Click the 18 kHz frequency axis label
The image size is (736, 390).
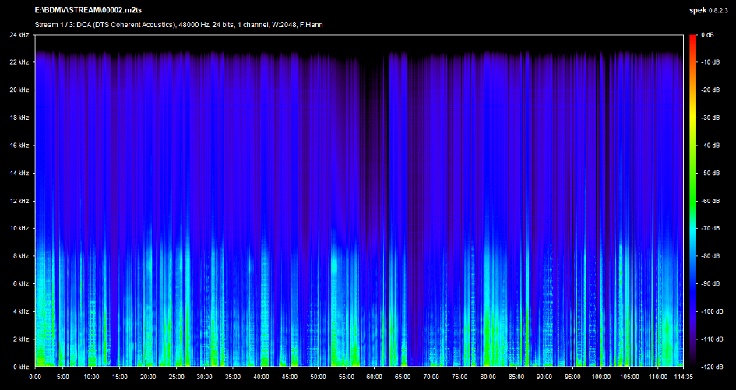pos(19,118)
